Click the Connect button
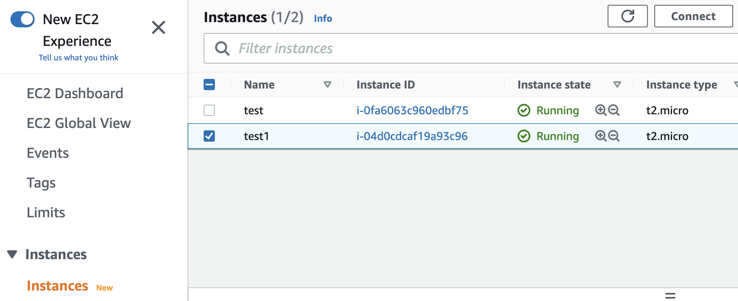Viewport: 738px width, 301px height. [x=693, y=16]
